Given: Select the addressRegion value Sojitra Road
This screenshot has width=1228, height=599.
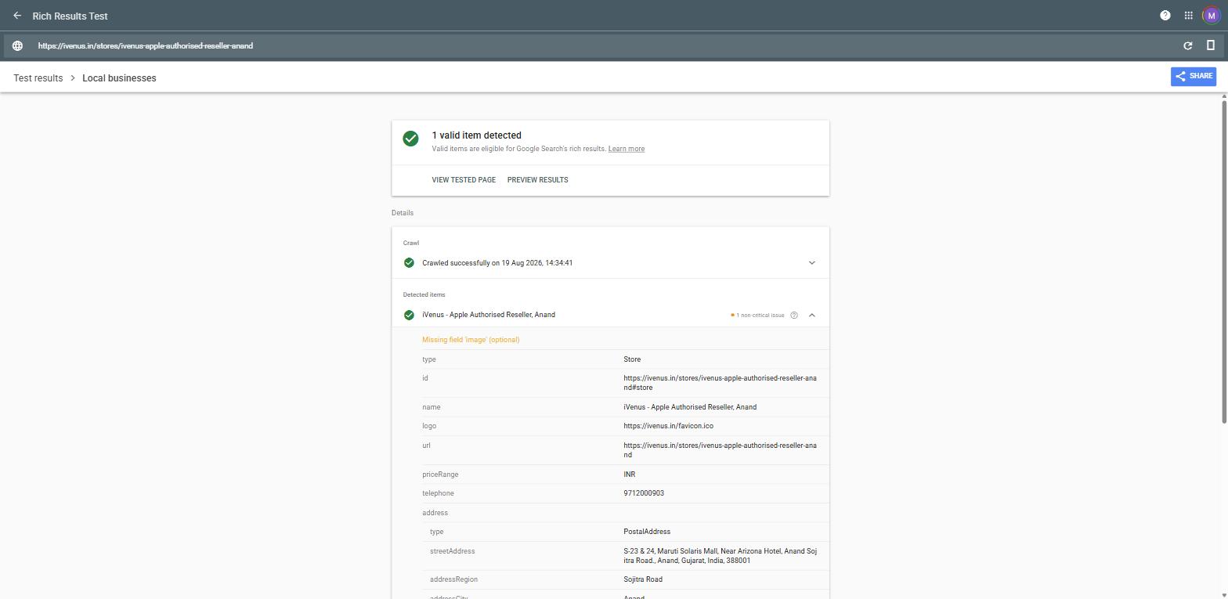Looking at the screenshot, I should [x=643, y=579].
